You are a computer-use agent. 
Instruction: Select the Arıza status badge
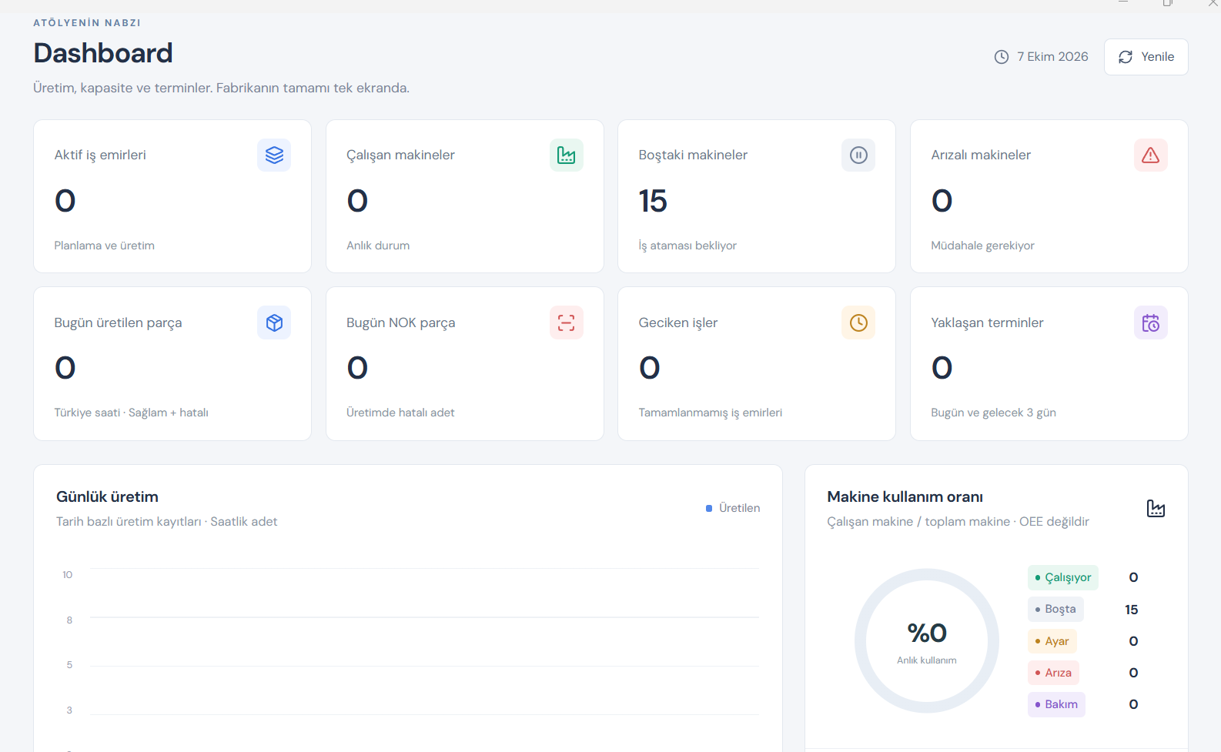pos(1053,673)
